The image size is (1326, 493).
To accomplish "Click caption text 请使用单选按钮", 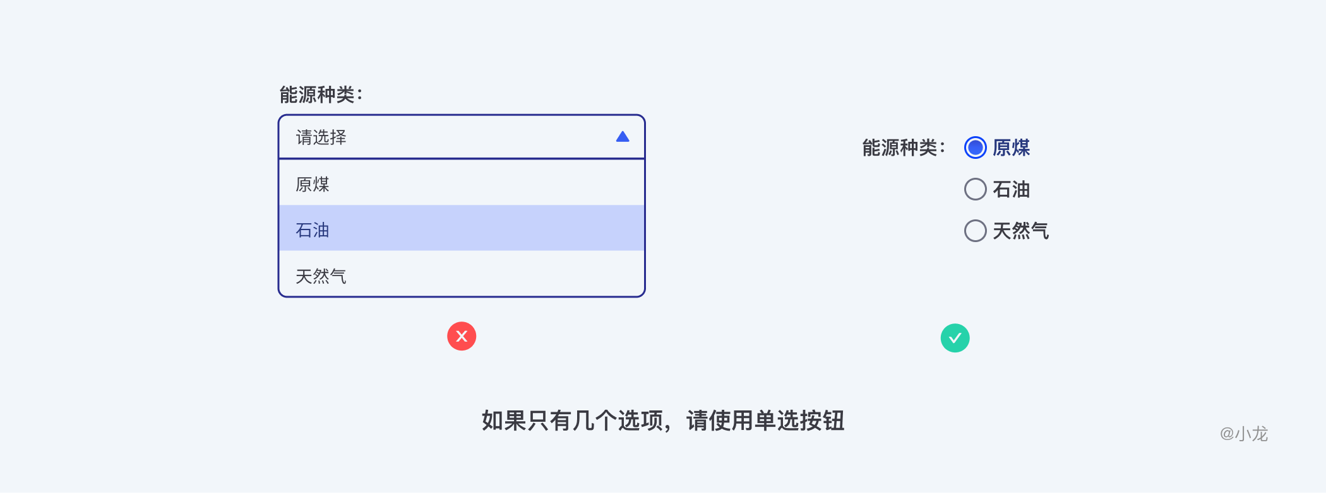I will (x=765, y=420).
